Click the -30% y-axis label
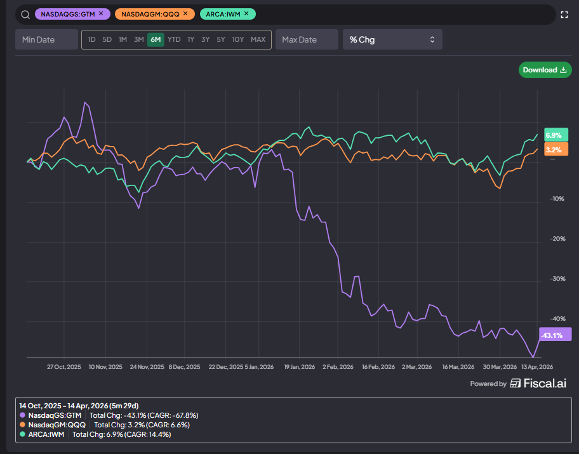This screenshot has width=579, height=454. pyautogui.click(x=557, y=279)
